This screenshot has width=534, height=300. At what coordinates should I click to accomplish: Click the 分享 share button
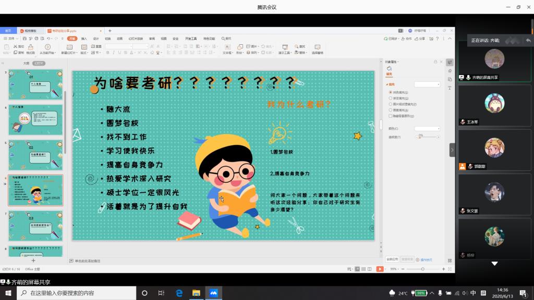421,39
